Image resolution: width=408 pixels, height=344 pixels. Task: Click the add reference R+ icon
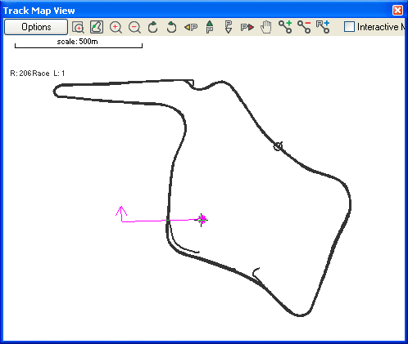tap(323, 27)
